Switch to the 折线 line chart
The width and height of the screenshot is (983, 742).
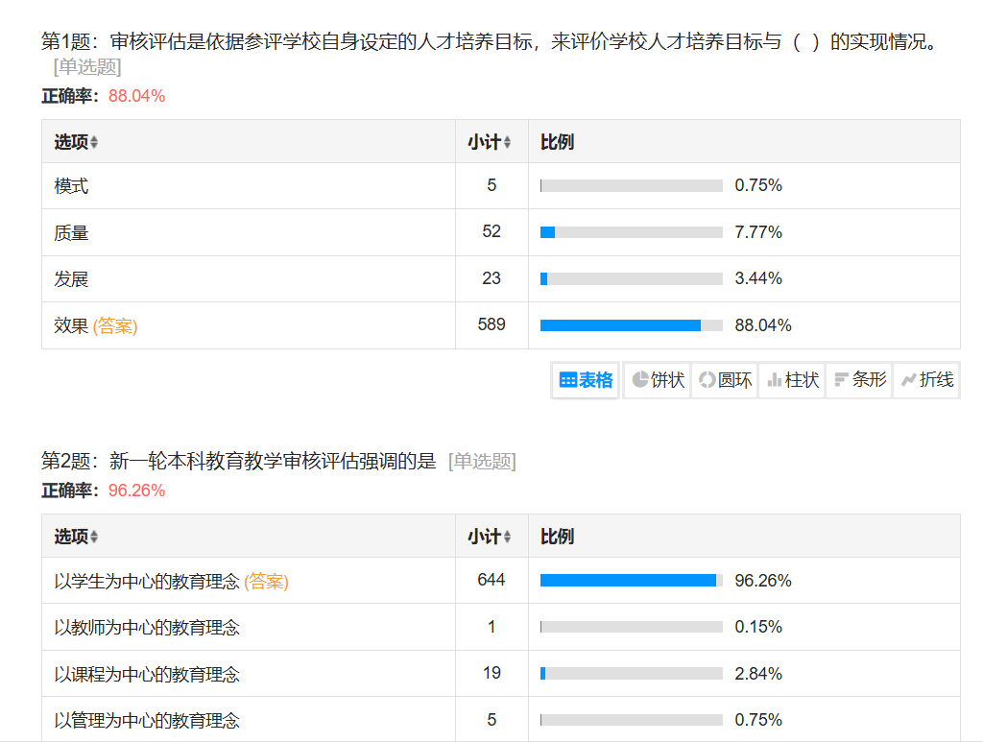click(927, 380)
